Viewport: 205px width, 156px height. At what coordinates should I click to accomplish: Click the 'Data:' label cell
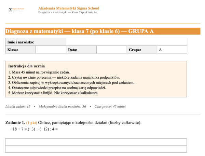point(81,50)
